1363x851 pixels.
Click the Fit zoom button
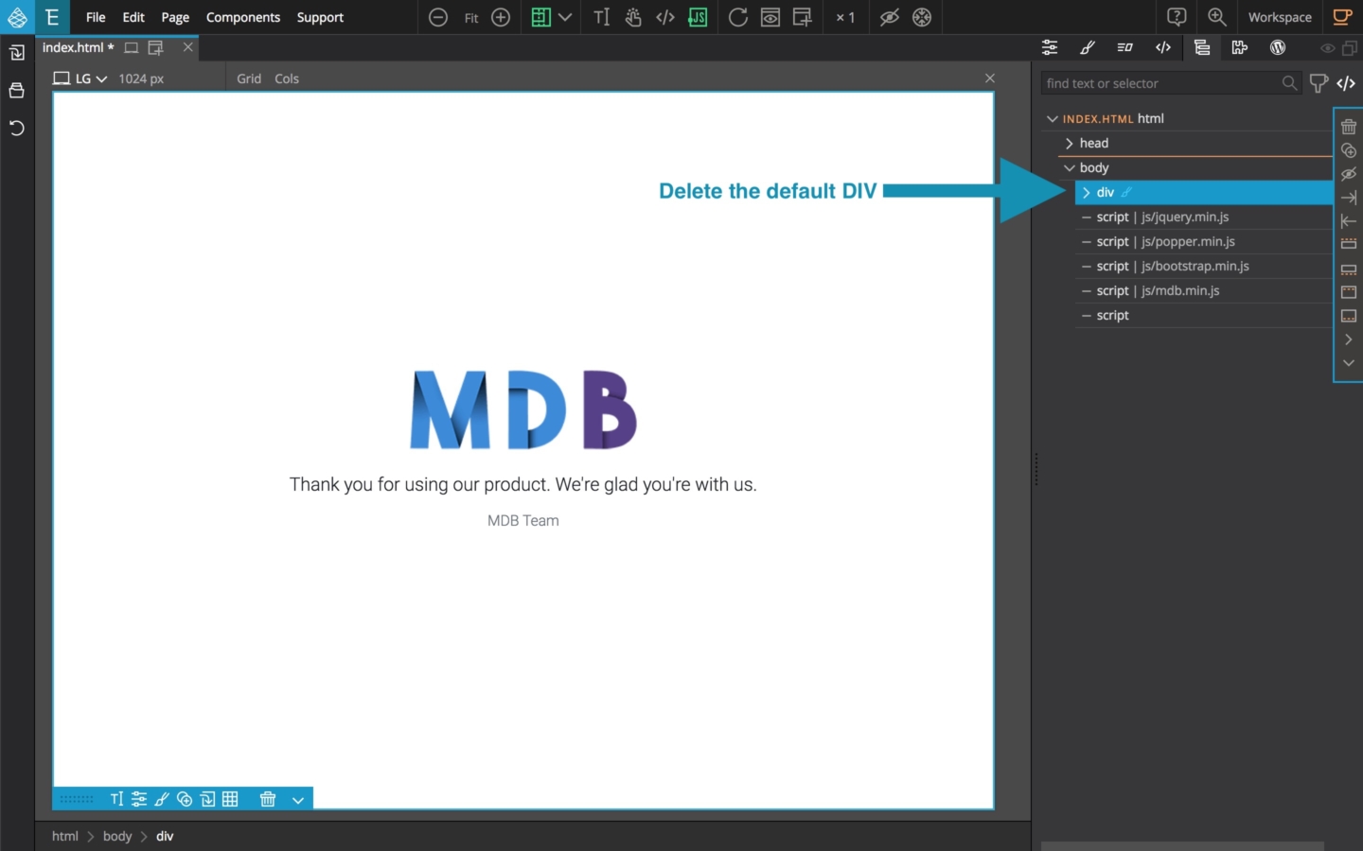pyautogui.click(x=470, y=17)
